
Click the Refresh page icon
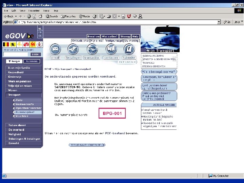[34, 16]
